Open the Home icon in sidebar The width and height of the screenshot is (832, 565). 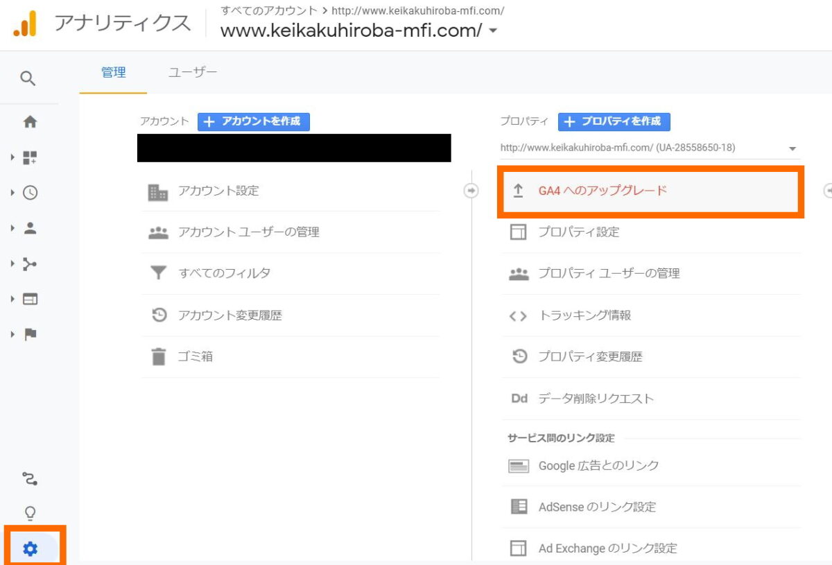(x=30, y=122)
